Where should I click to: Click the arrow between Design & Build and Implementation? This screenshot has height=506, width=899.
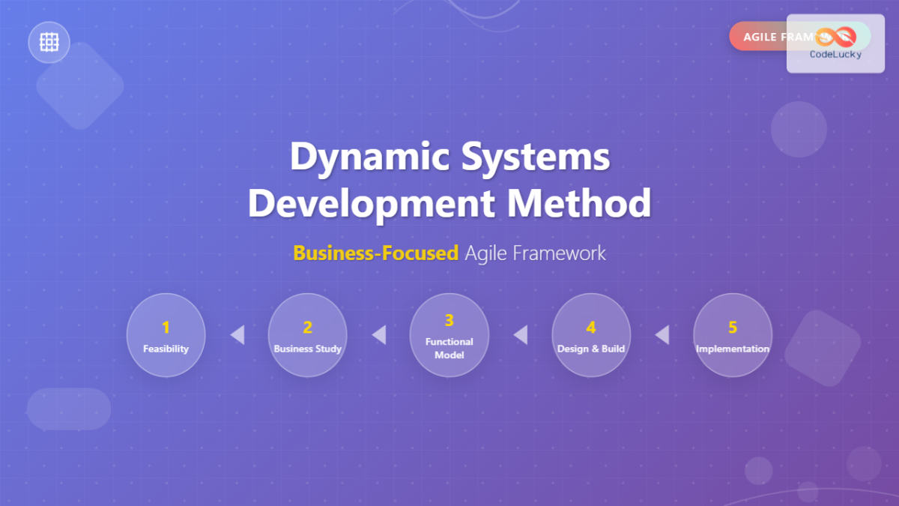662,335
